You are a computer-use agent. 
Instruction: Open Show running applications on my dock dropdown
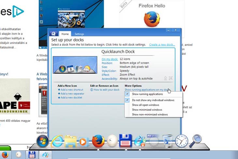tap(147, 90)
